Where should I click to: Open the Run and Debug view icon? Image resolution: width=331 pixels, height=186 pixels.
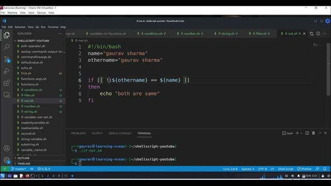click(x=7, y=71)
